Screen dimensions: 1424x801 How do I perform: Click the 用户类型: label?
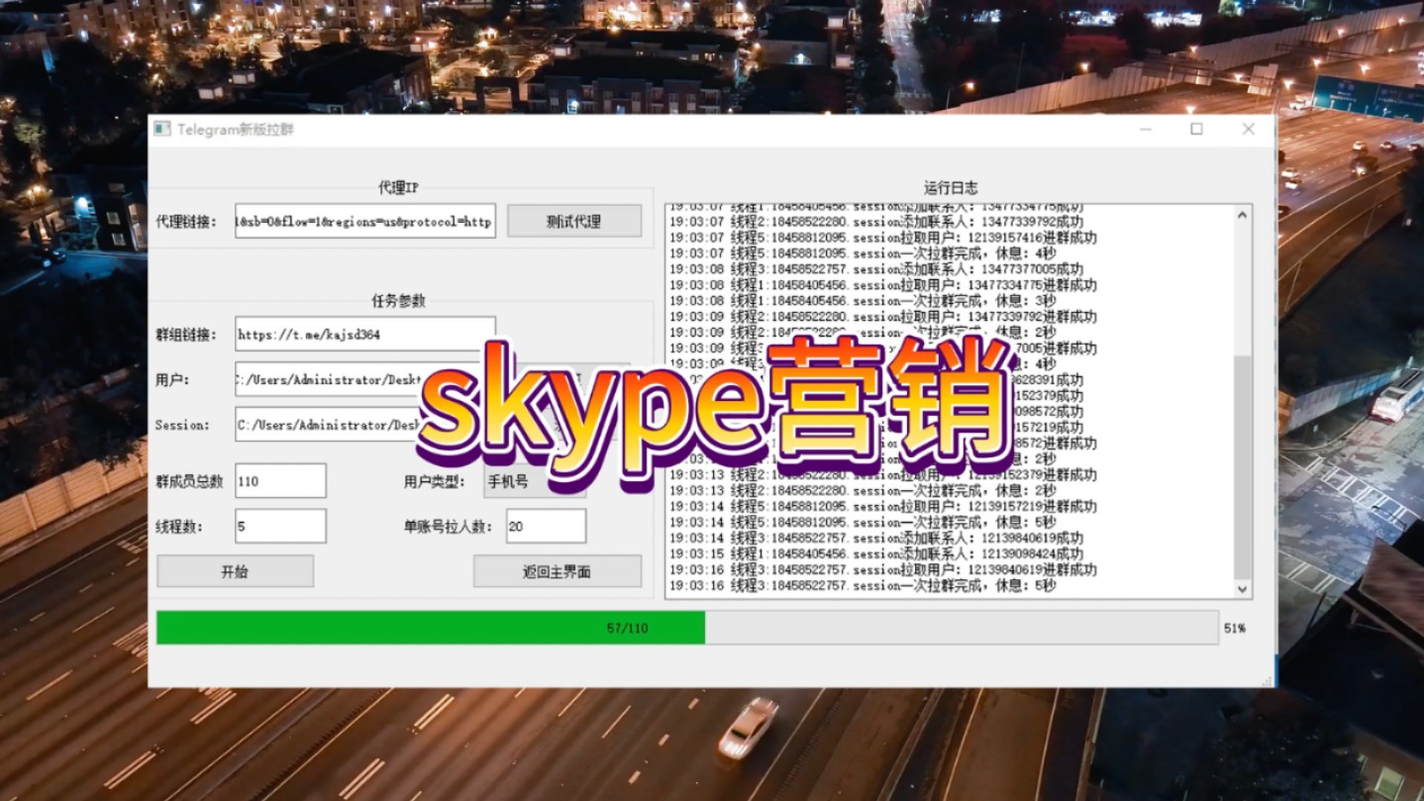point(434,481)
